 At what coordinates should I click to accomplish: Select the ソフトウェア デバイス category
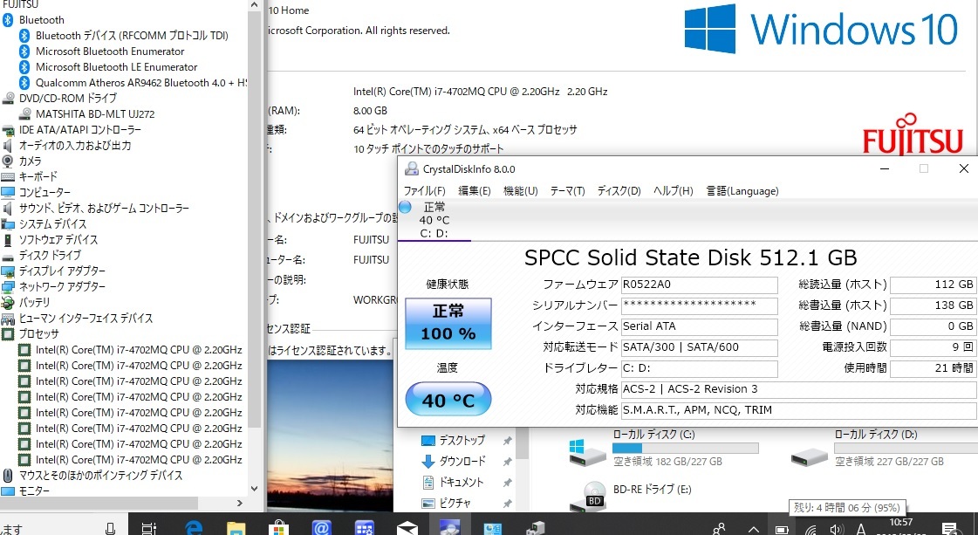click(x=58, y=239)
